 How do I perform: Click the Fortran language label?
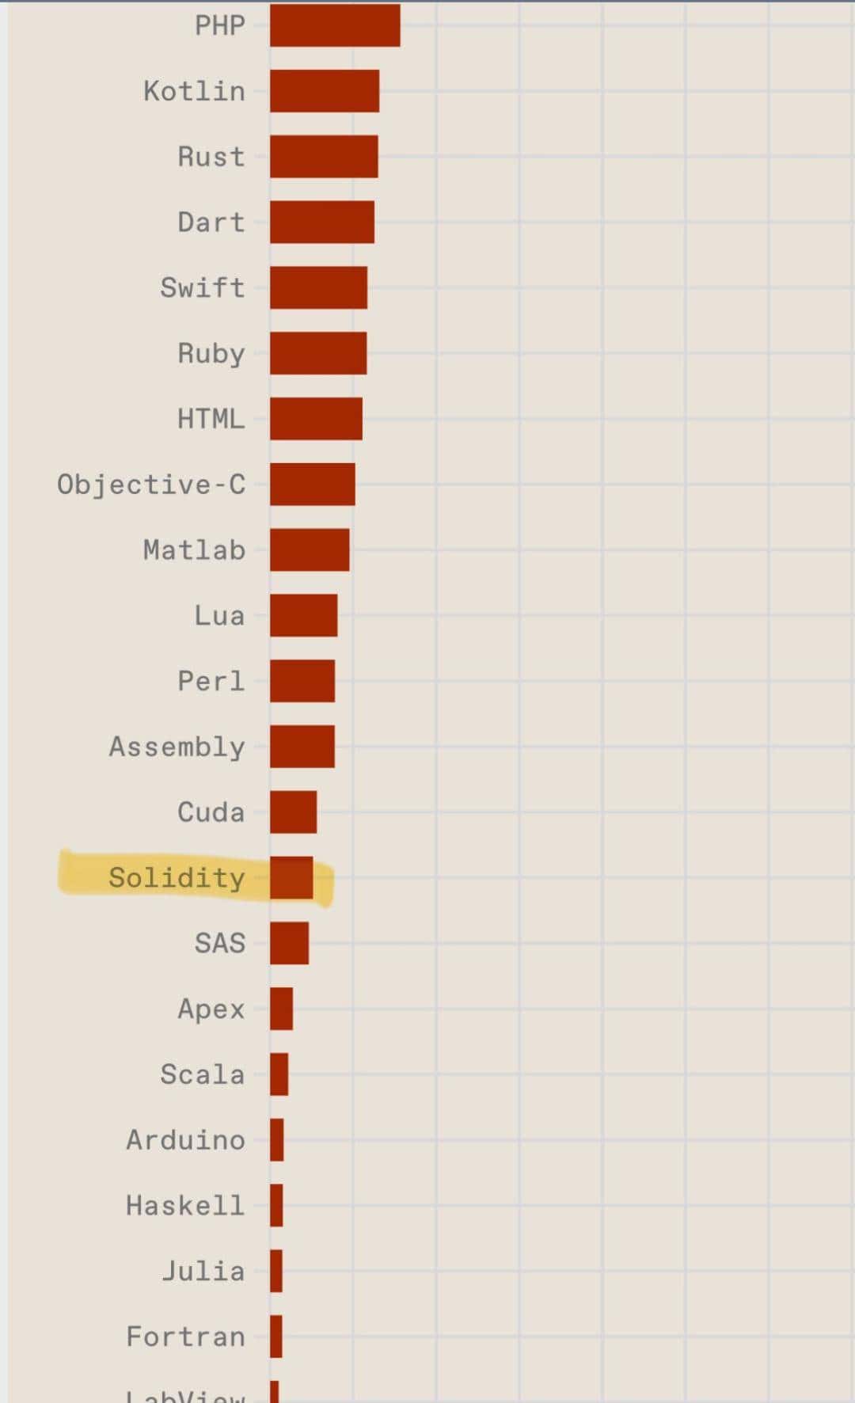coord(185,1336)
